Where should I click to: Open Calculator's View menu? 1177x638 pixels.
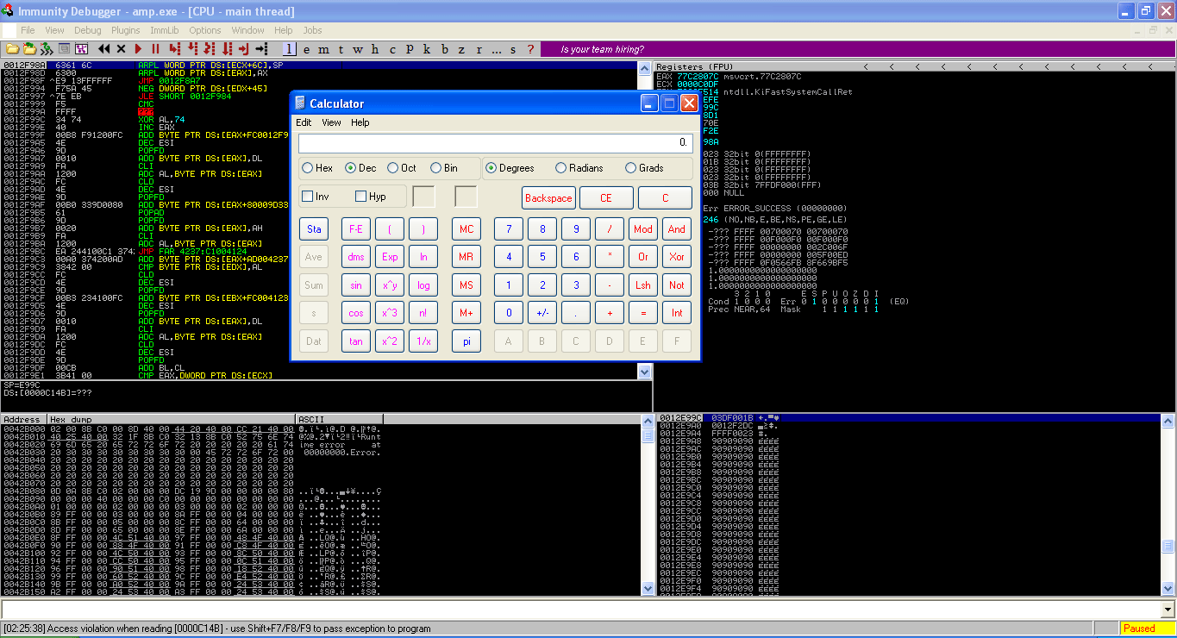pyautogui.click(x=331, y=122)
